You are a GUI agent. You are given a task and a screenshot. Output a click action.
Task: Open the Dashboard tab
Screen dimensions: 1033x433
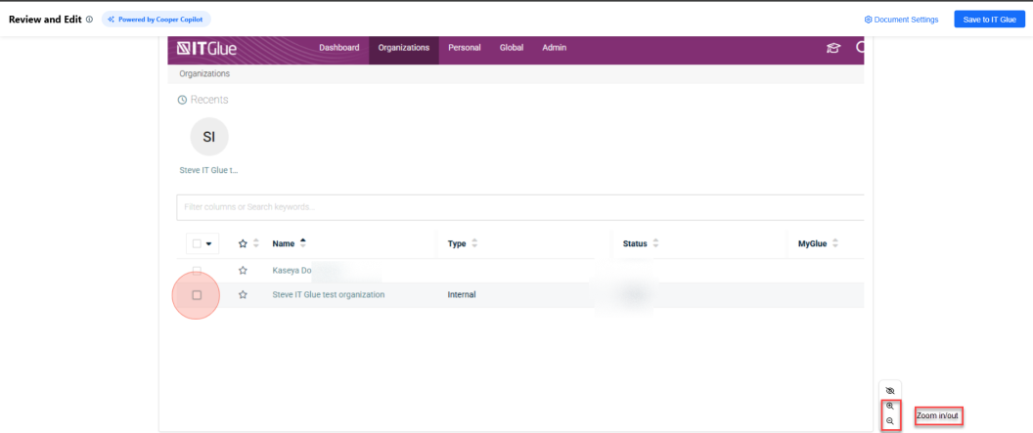(x=339, y=47)
